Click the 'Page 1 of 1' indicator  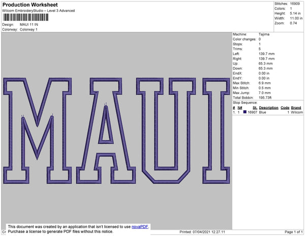click(293, 232)
